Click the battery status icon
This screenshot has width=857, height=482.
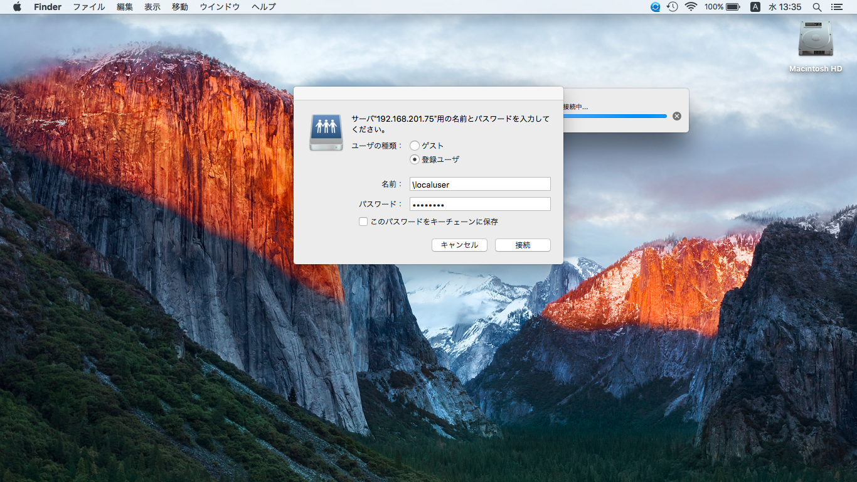pos(733,7)
